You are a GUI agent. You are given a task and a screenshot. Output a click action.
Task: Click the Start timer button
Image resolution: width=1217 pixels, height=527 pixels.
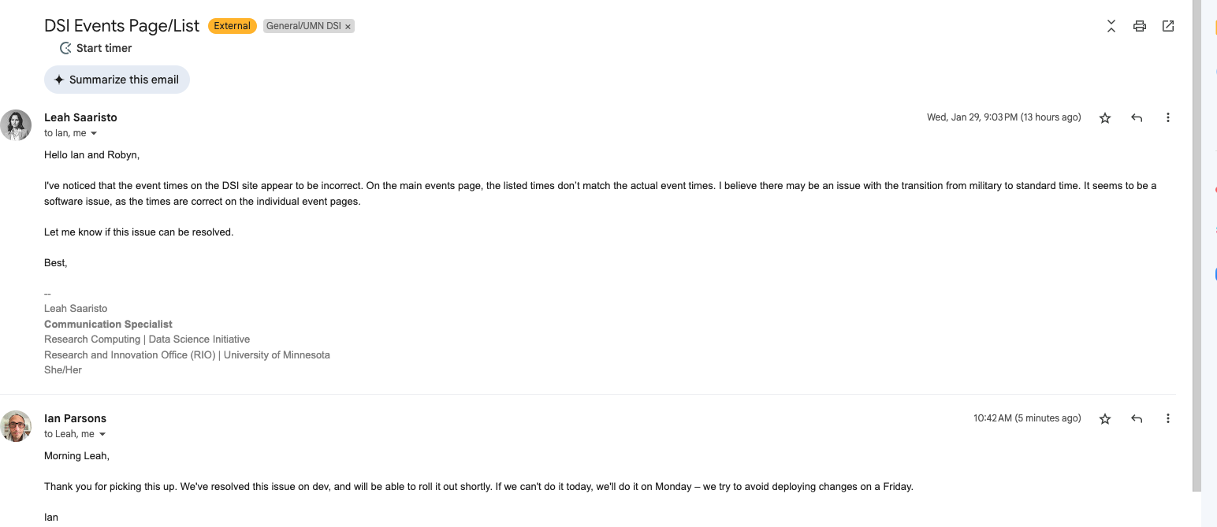click(x=96, y=48)
